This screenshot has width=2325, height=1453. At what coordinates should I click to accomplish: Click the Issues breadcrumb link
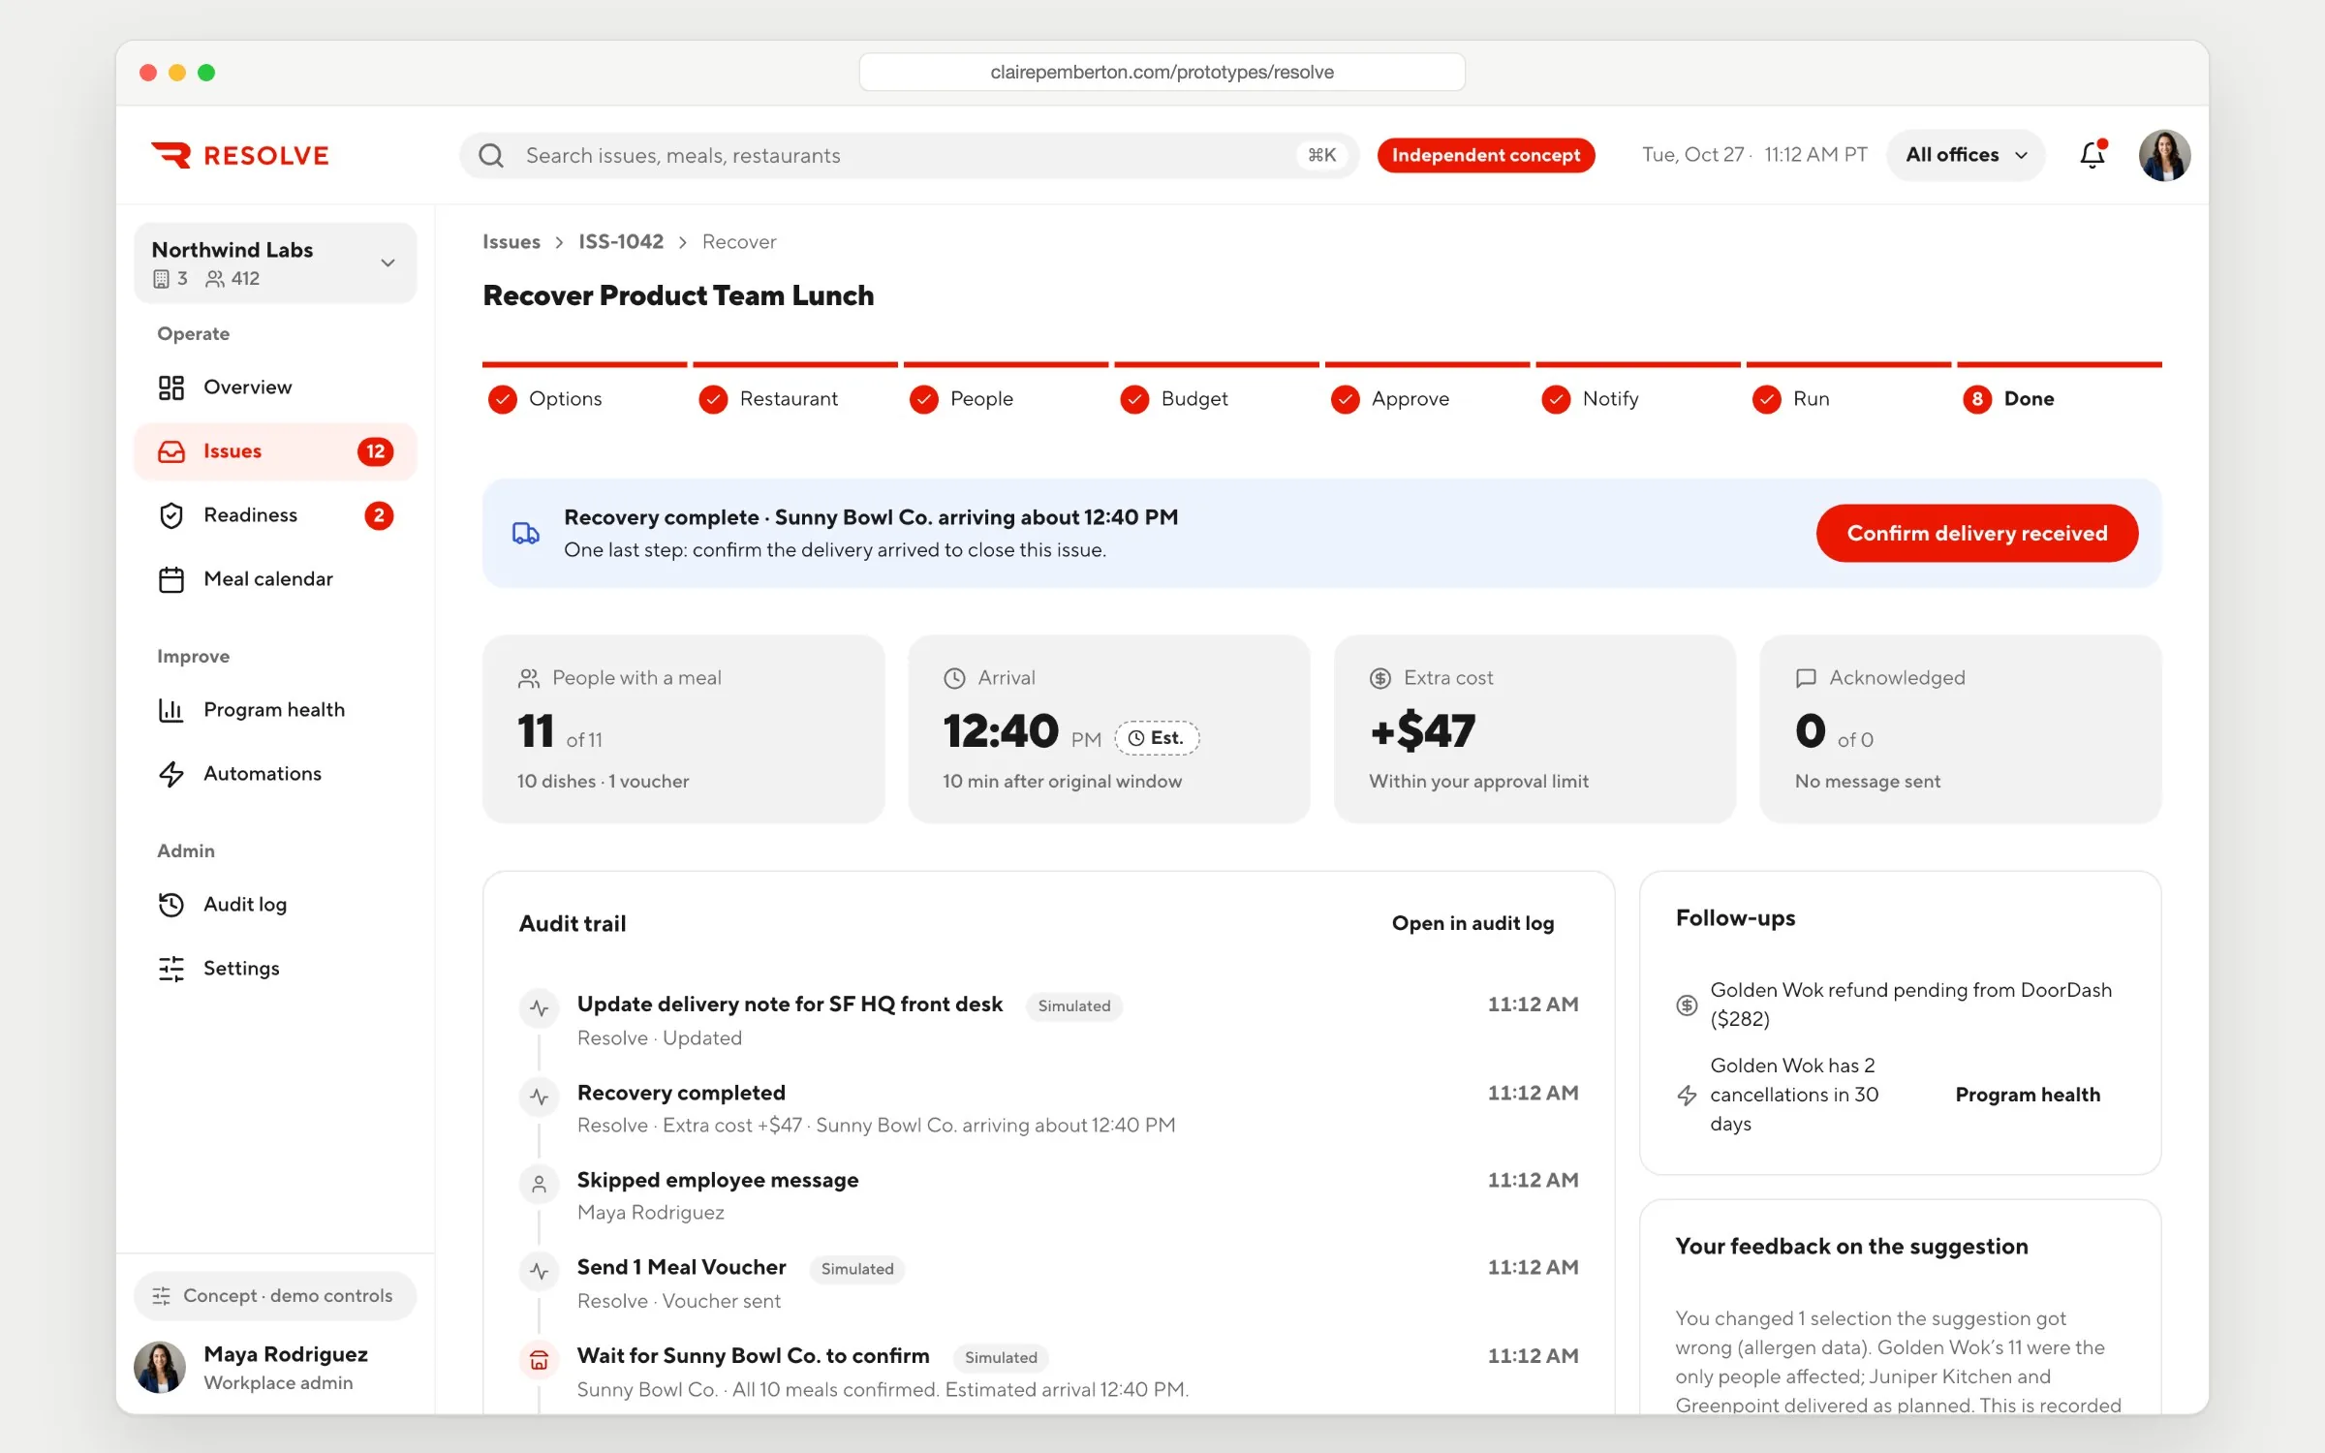point(511,241)
